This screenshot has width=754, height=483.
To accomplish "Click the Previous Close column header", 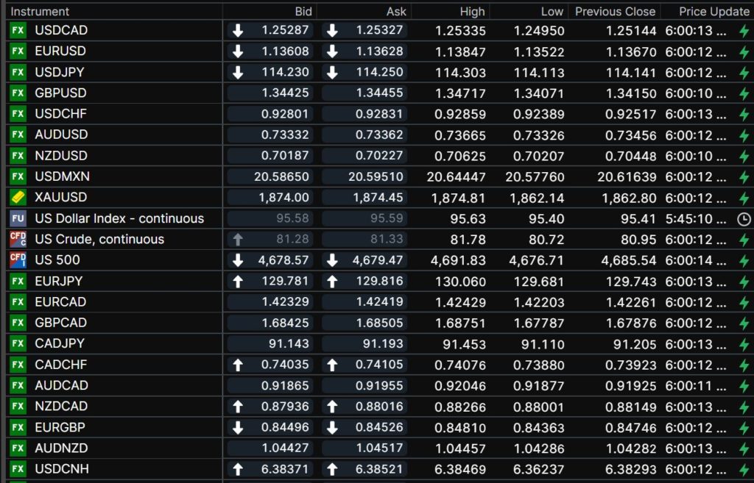I will tap(615, 11).
